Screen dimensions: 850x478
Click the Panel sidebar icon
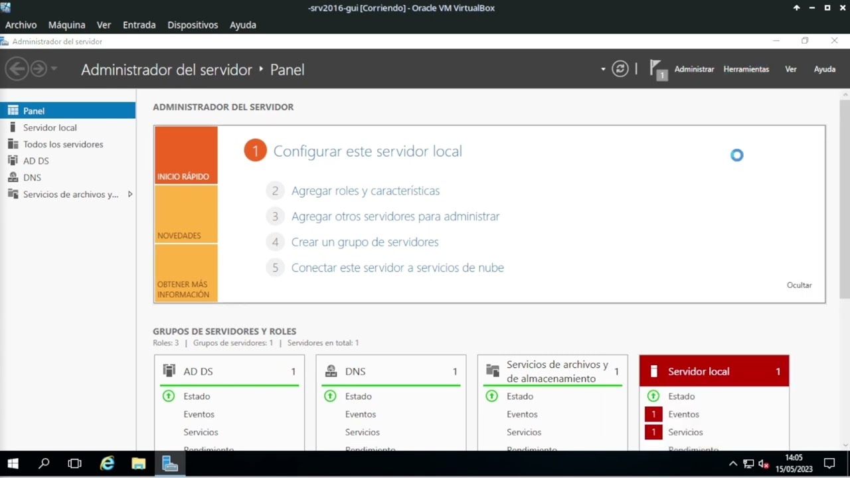(12, 111)
